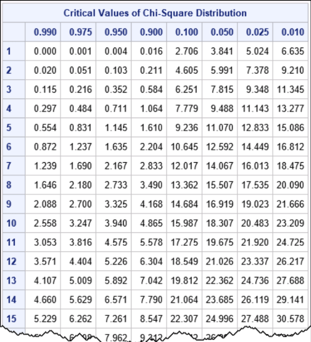Select cell value 15.086
Screen dimensions: 311x342
coord(290,128)
